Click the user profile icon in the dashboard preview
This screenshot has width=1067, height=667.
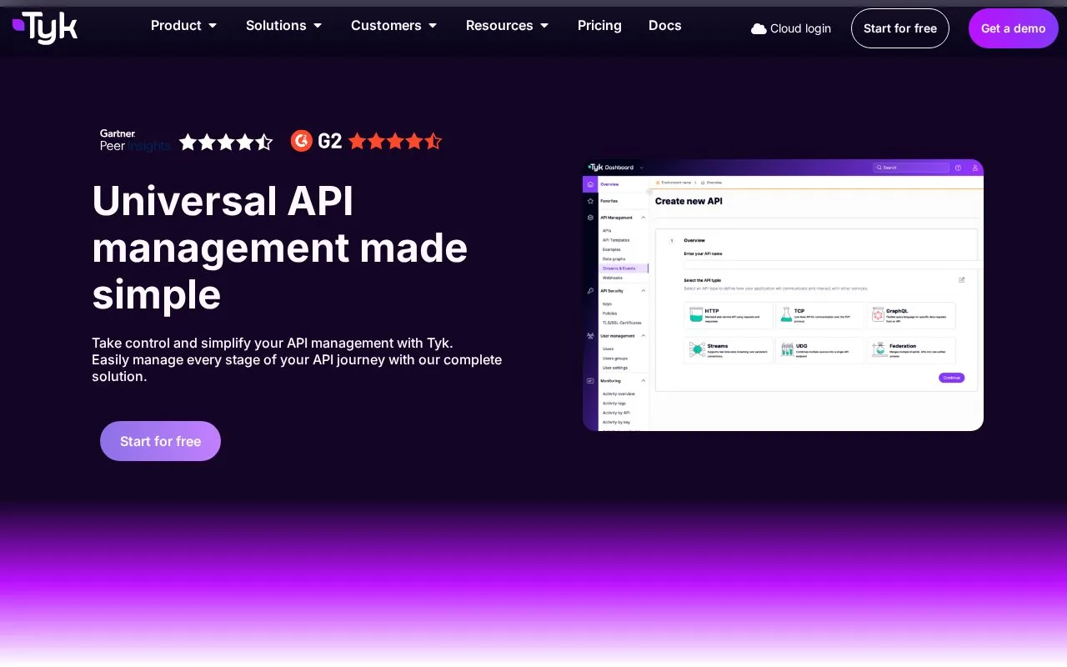(974, 168)
